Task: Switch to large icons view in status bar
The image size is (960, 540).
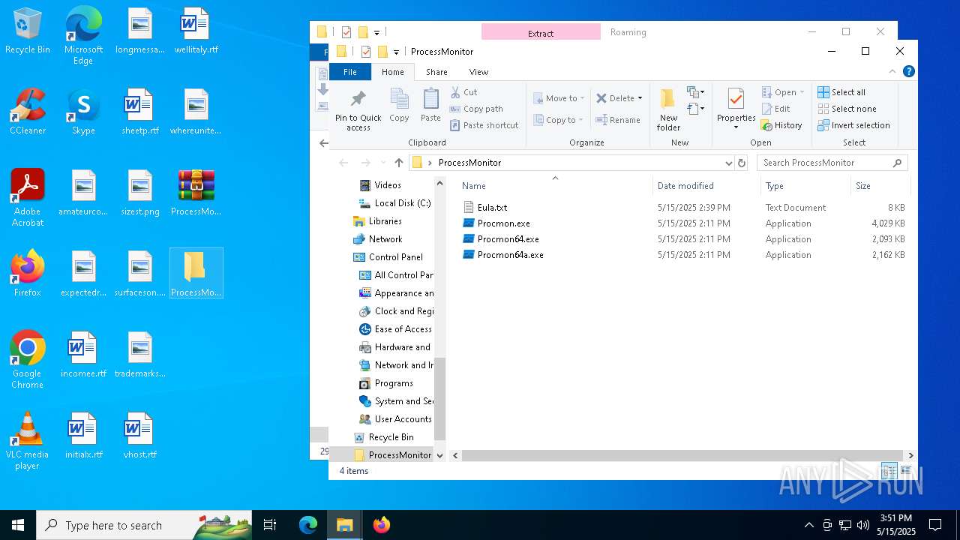Action: [905, 471]
